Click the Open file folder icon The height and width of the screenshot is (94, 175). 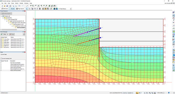4,6
